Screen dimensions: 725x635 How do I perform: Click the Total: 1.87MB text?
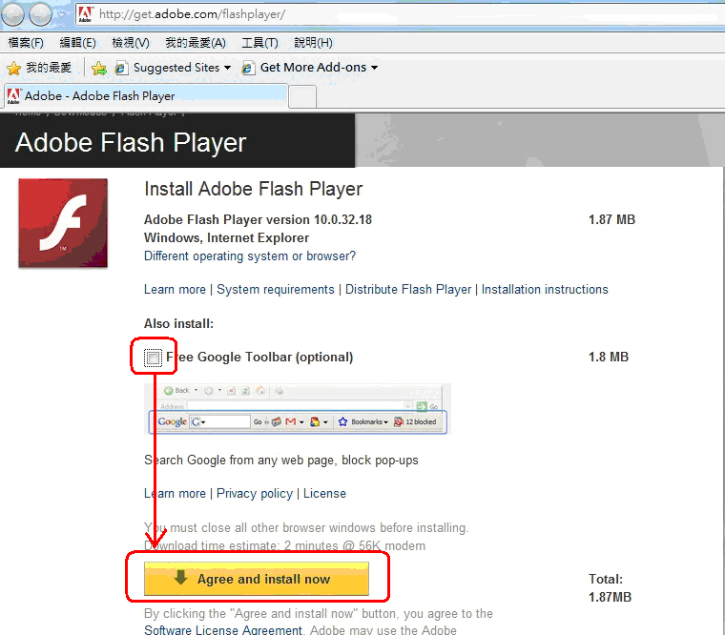[610, 588]
